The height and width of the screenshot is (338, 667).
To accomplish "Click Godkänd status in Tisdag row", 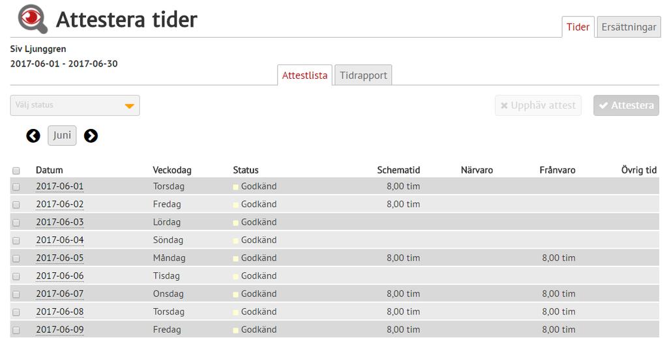I will click(x=259, y=275).
